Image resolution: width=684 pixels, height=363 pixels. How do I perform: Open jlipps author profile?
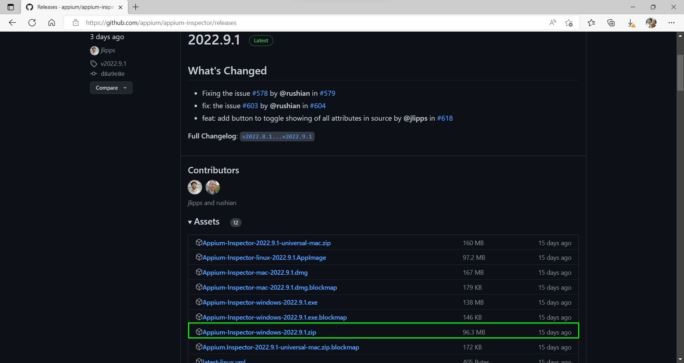pos(108,50)
